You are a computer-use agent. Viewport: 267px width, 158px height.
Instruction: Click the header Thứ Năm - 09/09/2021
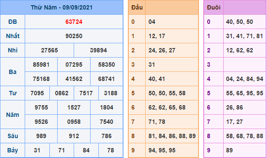pyautogui.click(x=62, y=7)
